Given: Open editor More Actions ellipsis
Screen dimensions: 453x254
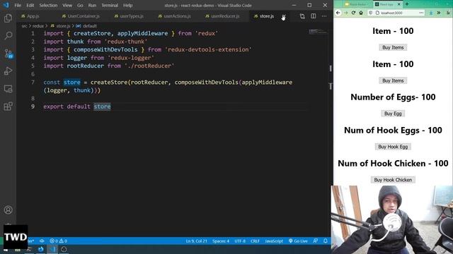Looking at the screenshot, I should [x=324, y=16].
